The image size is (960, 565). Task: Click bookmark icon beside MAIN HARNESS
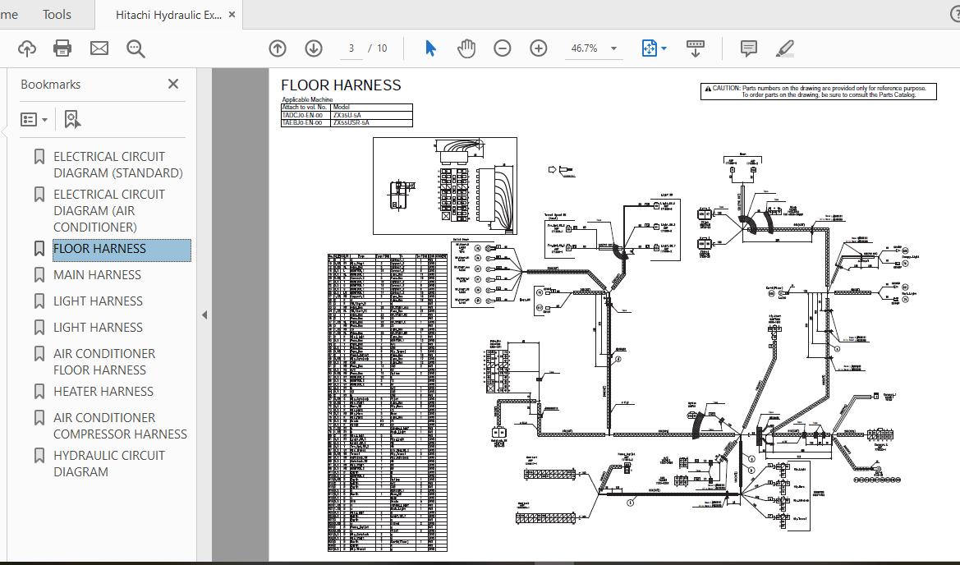click(39, 275)
